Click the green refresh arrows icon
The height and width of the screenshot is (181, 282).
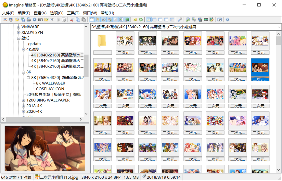click(x=141, y=20)
